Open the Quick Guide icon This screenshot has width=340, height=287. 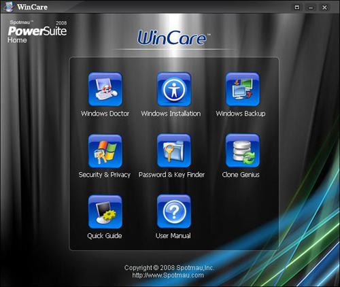[x=105, y=212]
